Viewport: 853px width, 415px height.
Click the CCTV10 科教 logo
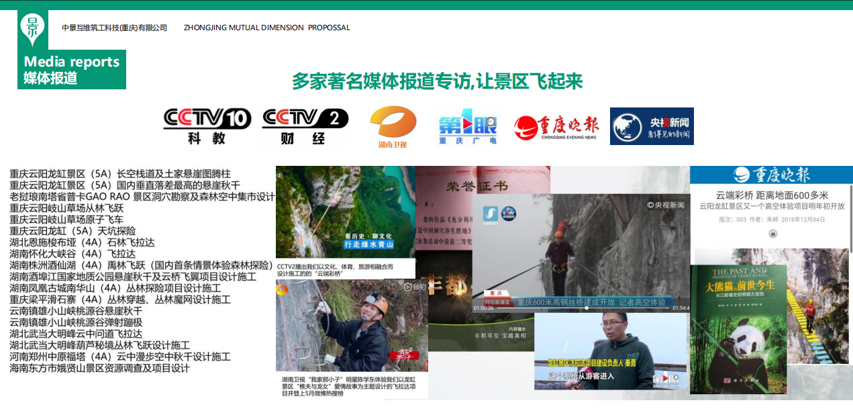click(207, 126)
